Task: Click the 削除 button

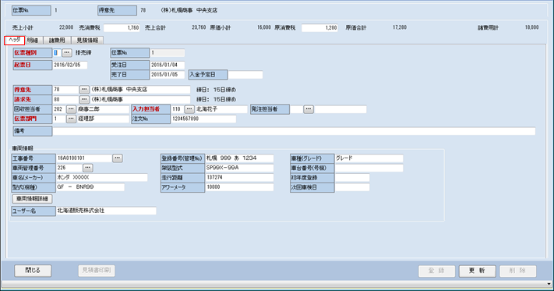Action: [x=517, y=271]
